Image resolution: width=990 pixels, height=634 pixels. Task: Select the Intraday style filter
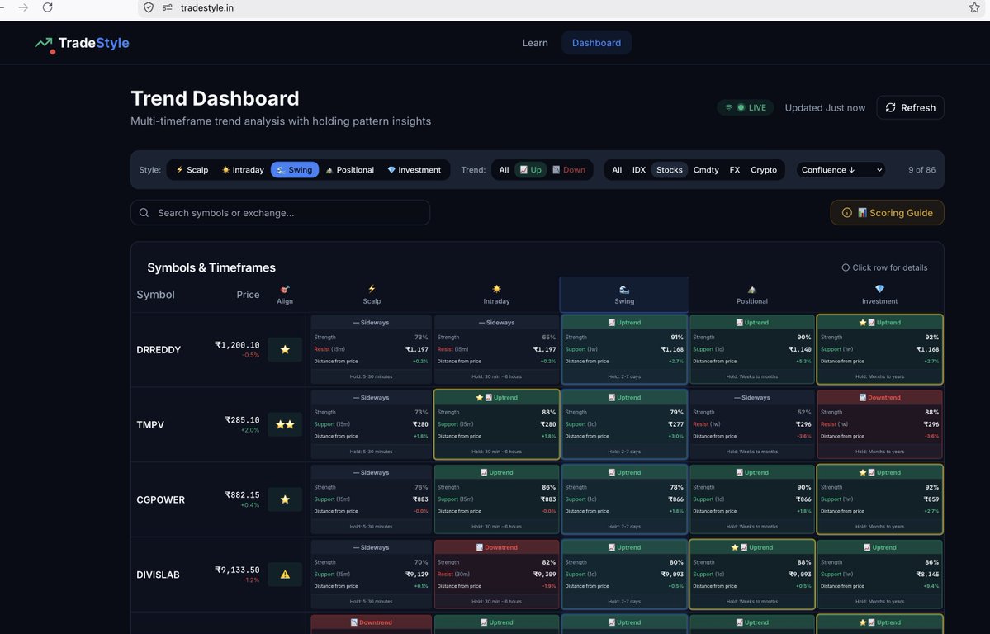pos(243,170)
